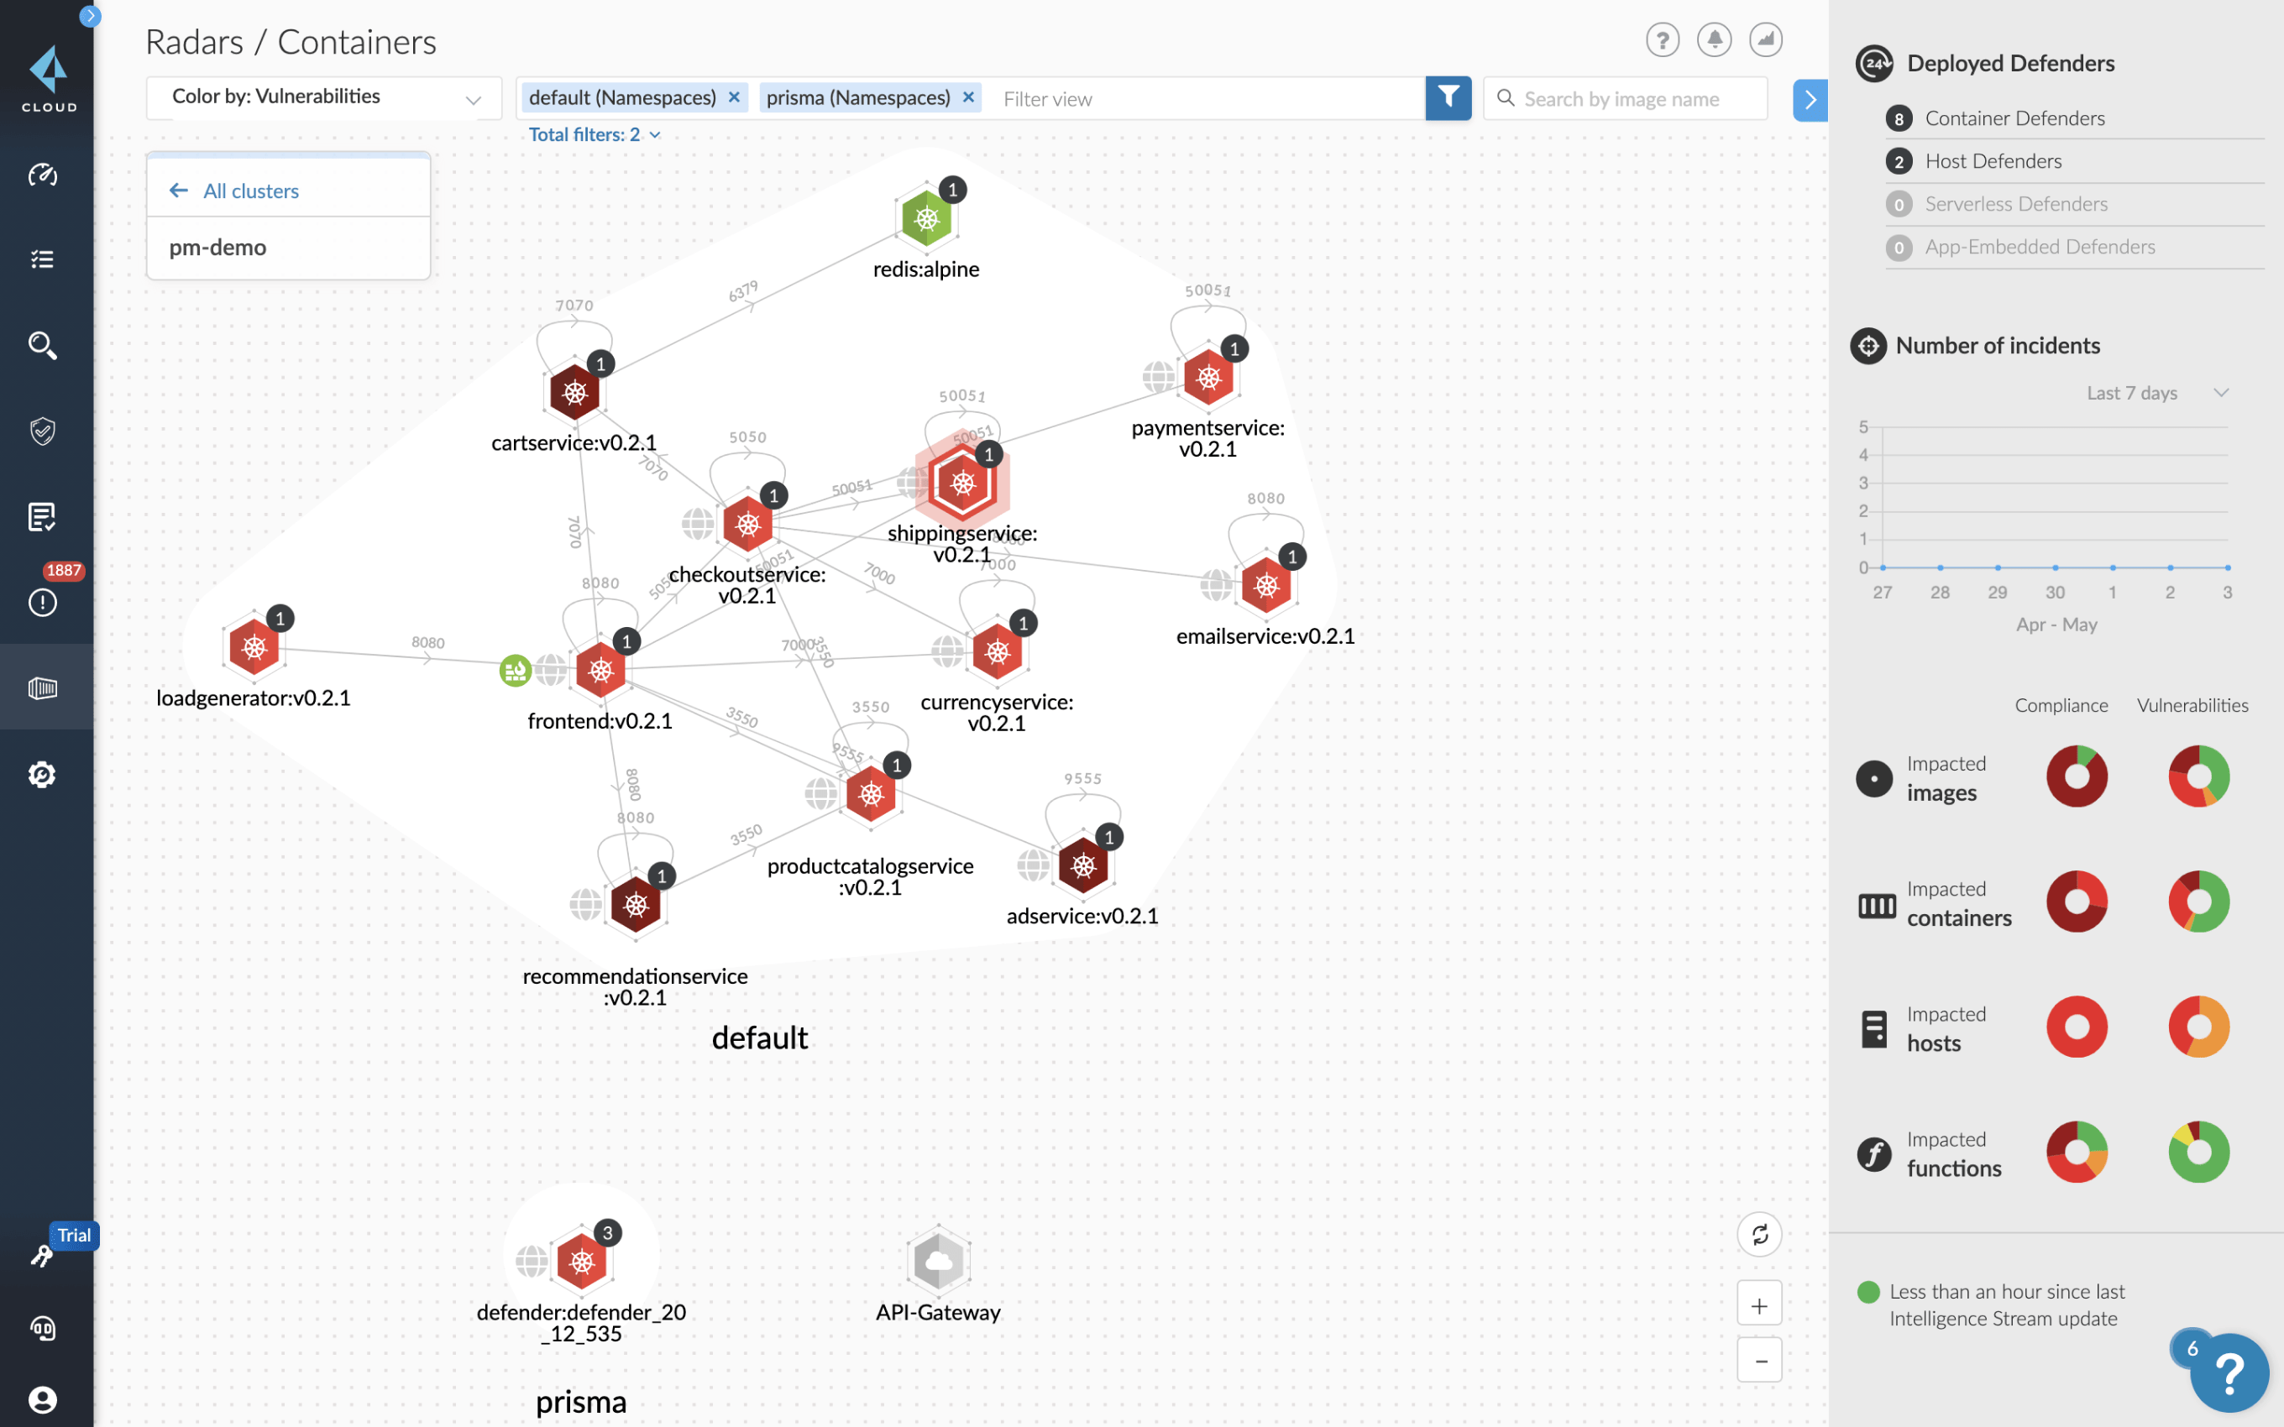2284x1427 pixels.
Task: Click the green firewall icon beside frontend
Action: [516, 671]
